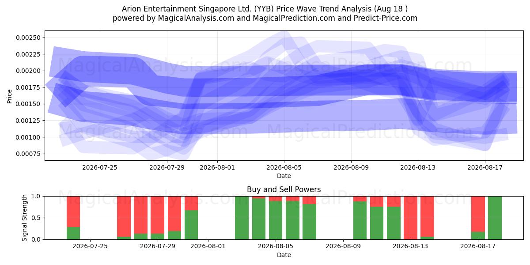
Task: Click the 'powered by MagicalAnalysis.com' subtitle line
Action: pyautogui.click(x=265, y=18)
